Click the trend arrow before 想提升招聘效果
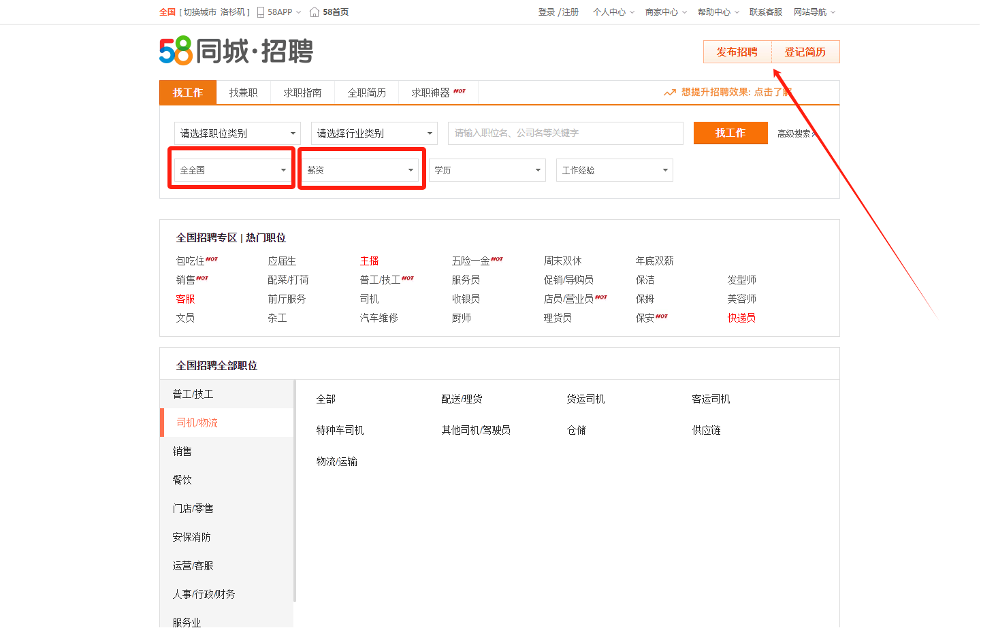Viewport: 981px width, 628px height. [669, 93]
